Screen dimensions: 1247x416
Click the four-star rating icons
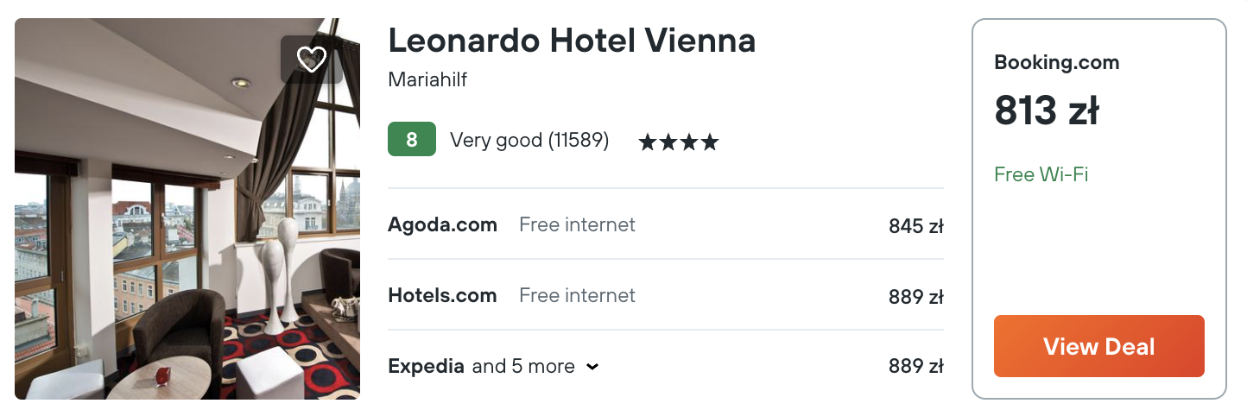pos(678,142)
